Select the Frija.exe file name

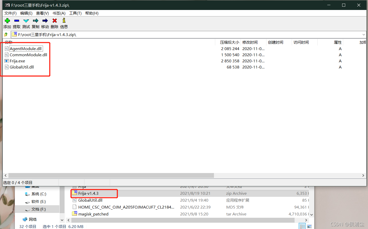17,61
